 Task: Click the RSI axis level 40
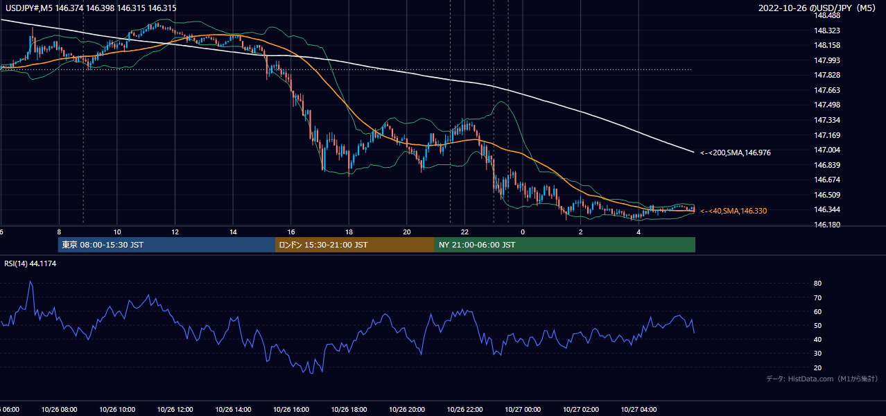tap(818, 339)
